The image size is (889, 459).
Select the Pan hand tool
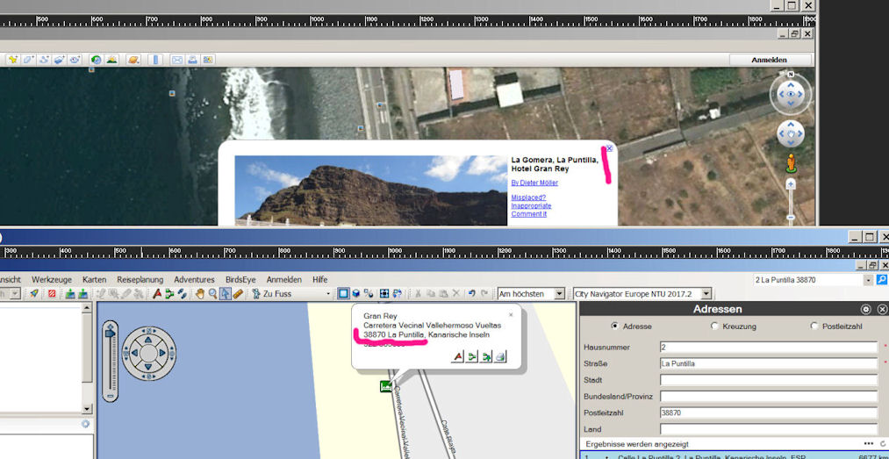199,293
